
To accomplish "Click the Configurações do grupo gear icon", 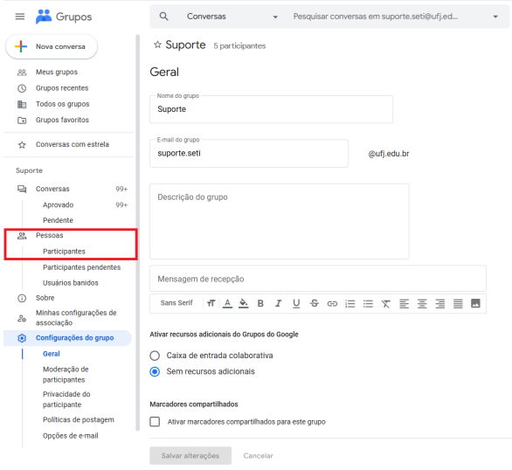I will (22, 338).
